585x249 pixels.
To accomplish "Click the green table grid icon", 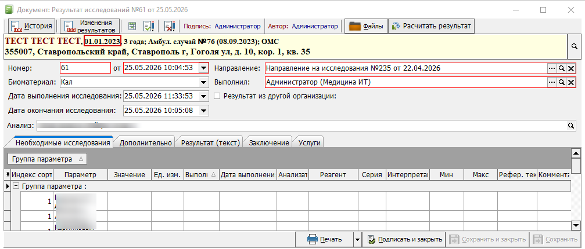I will [x=132, y=26].
